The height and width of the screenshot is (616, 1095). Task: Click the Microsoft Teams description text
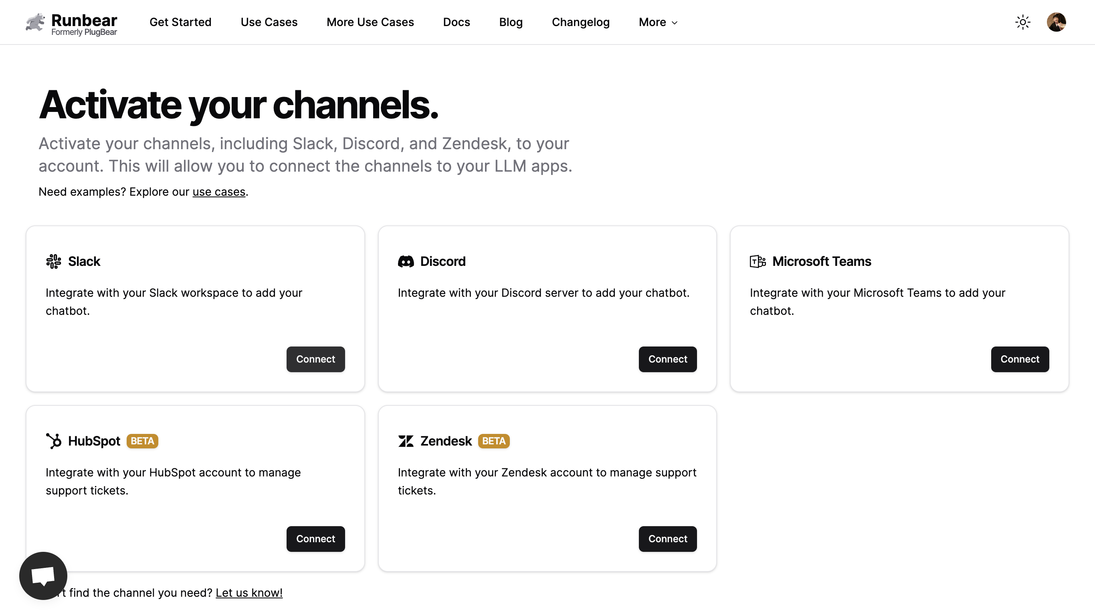pyautogui.click(x=877, y=302)
